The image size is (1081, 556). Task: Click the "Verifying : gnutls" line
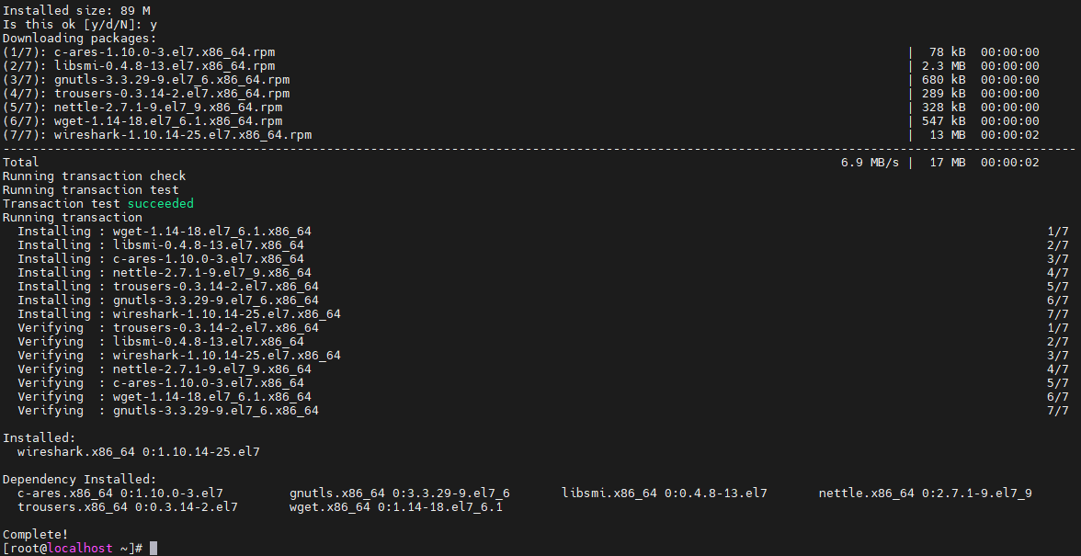coord(167,411)
